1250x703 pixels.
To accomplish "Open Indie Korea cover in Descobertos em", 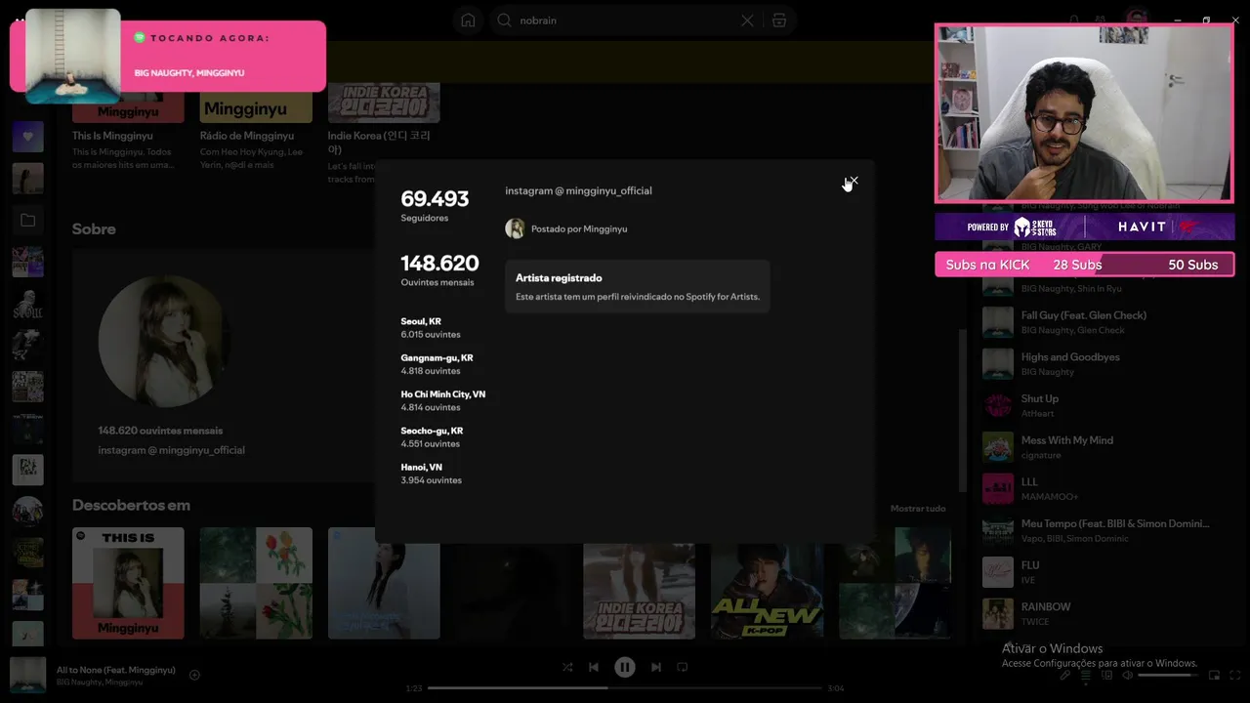I will click(639, 591).
